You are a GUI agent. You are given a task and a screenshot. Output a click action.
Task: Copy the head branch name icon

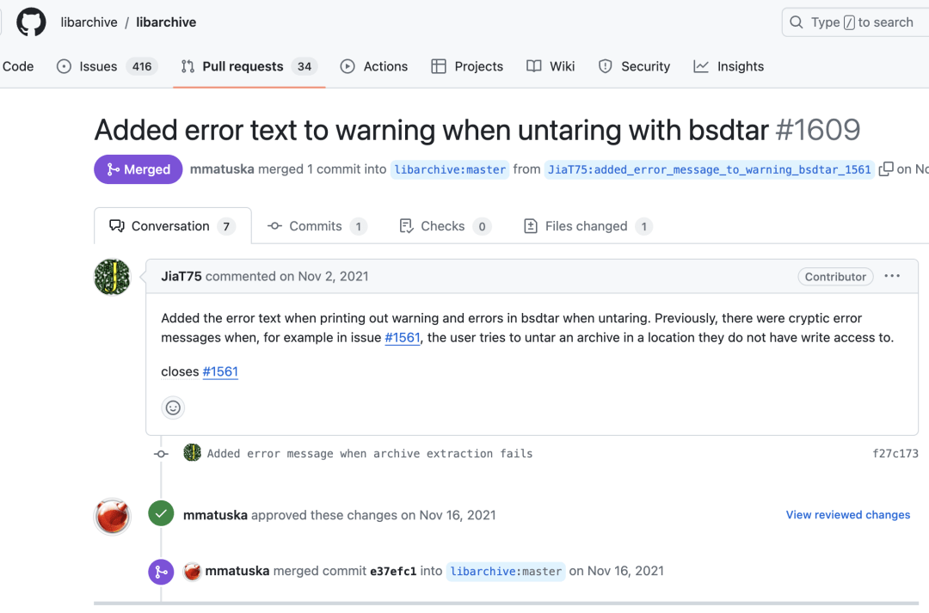885,169
